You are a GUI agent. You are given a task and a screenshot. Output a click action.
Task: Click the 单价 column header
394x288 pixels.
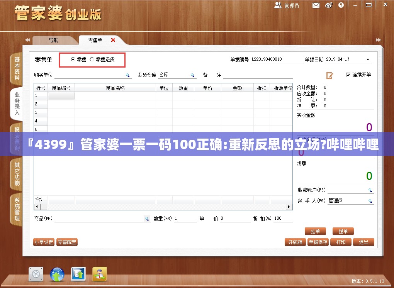pyautogui.click(x=207, y=88)
